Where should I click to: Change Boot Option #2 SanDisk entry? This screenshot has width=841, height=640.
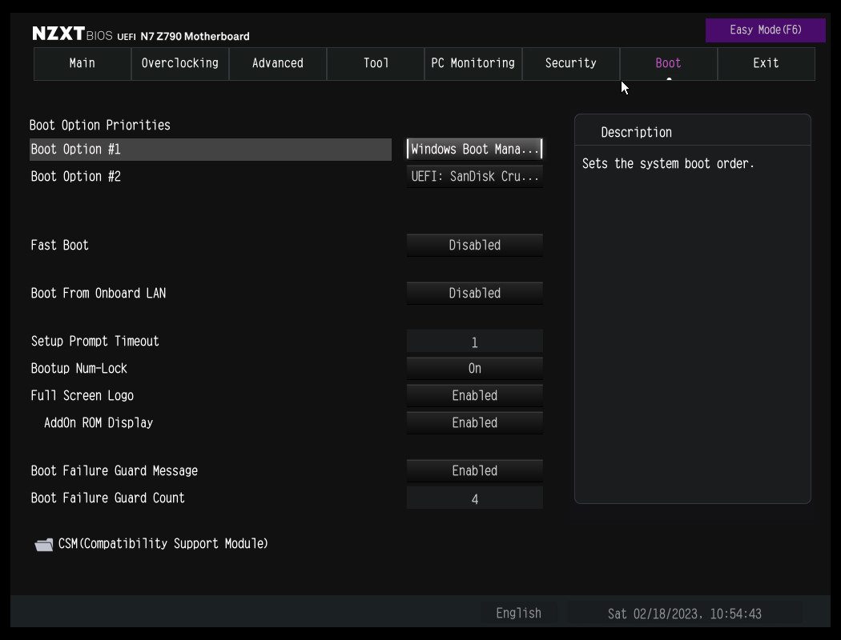[475, 177]
